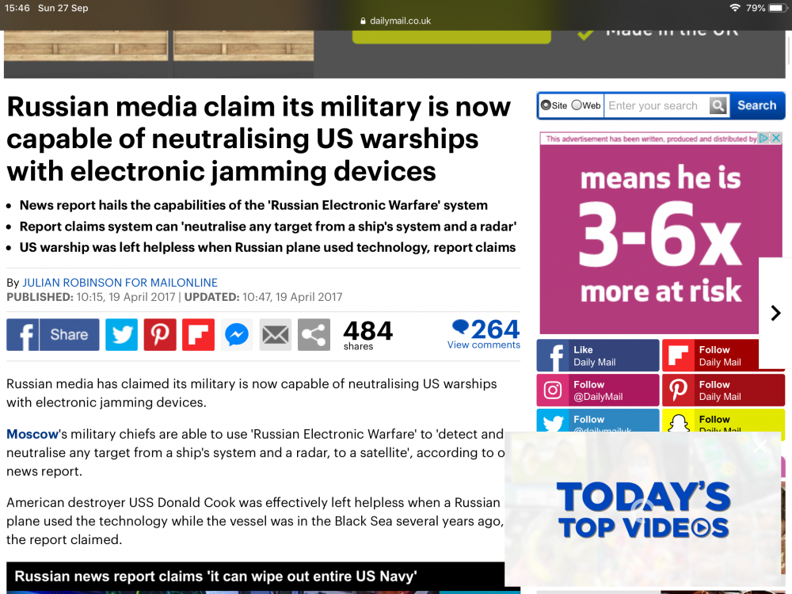Send article via Messenger icon
This screenshot has width=792, height=594.
coord(237,334)
